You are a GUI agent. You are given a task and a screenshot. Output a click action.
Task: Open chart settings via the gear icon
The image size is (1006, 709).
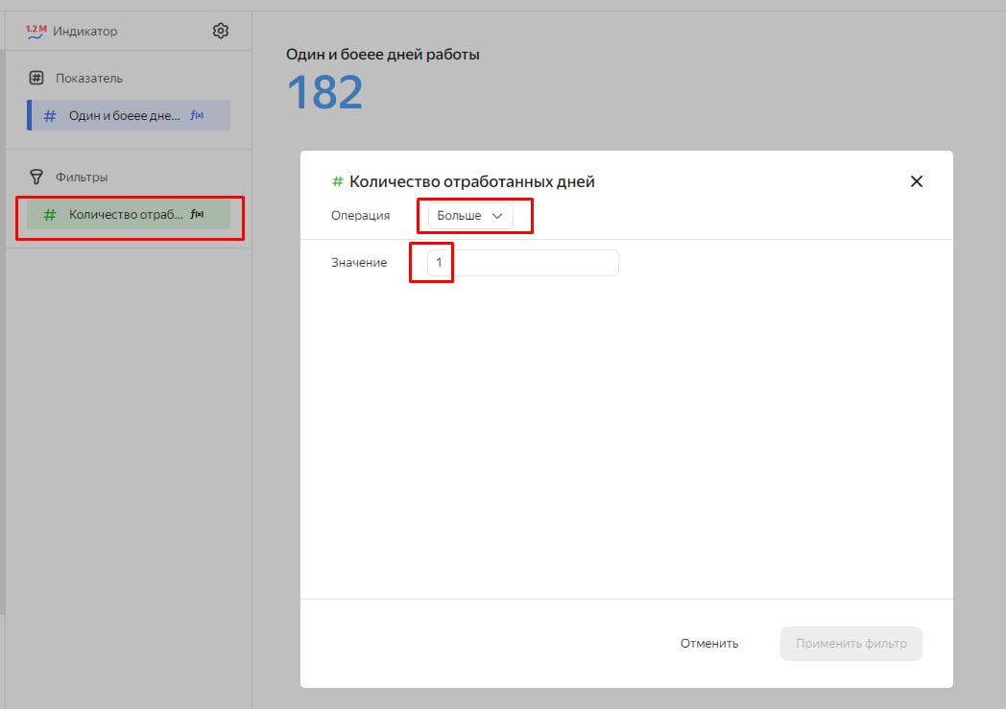(x=221, y=31)
